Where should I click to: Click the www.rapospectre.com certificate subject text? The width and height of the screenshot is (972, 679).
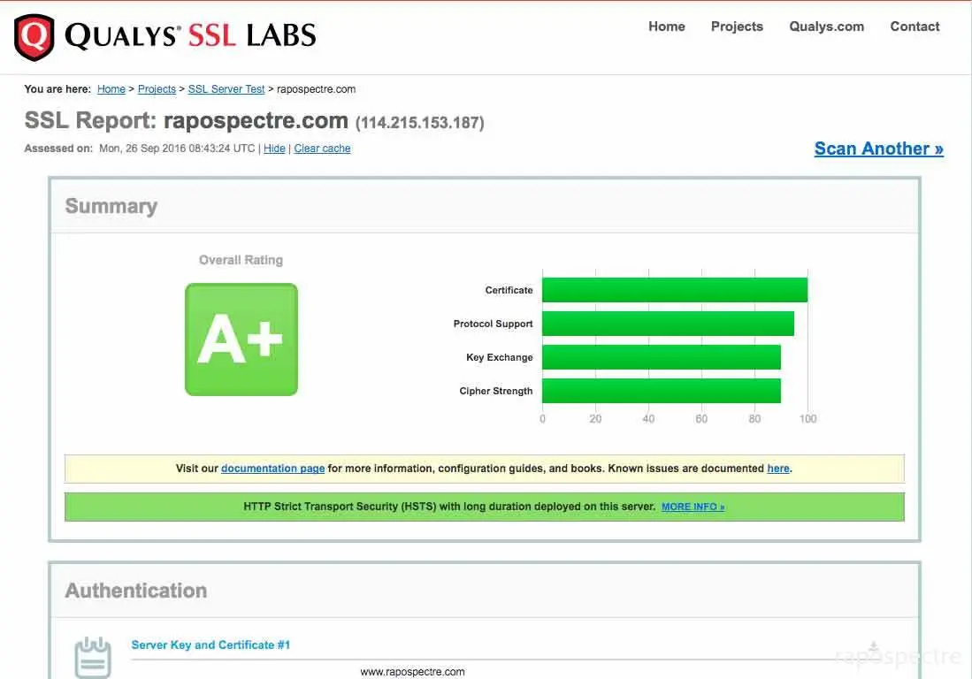click(x=412, y=672)
